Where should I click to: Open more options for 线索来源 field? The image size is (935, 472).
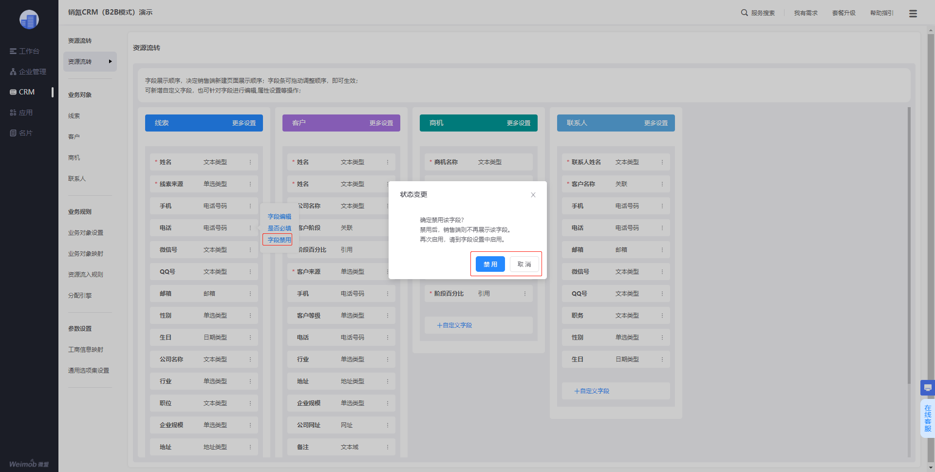pyautogui.click(x=250, y=184)
